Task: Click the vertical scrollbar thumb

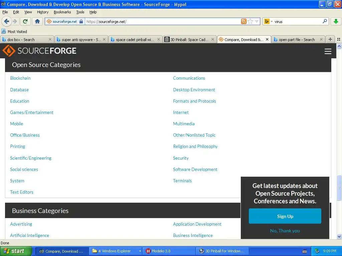Action: 339,188
